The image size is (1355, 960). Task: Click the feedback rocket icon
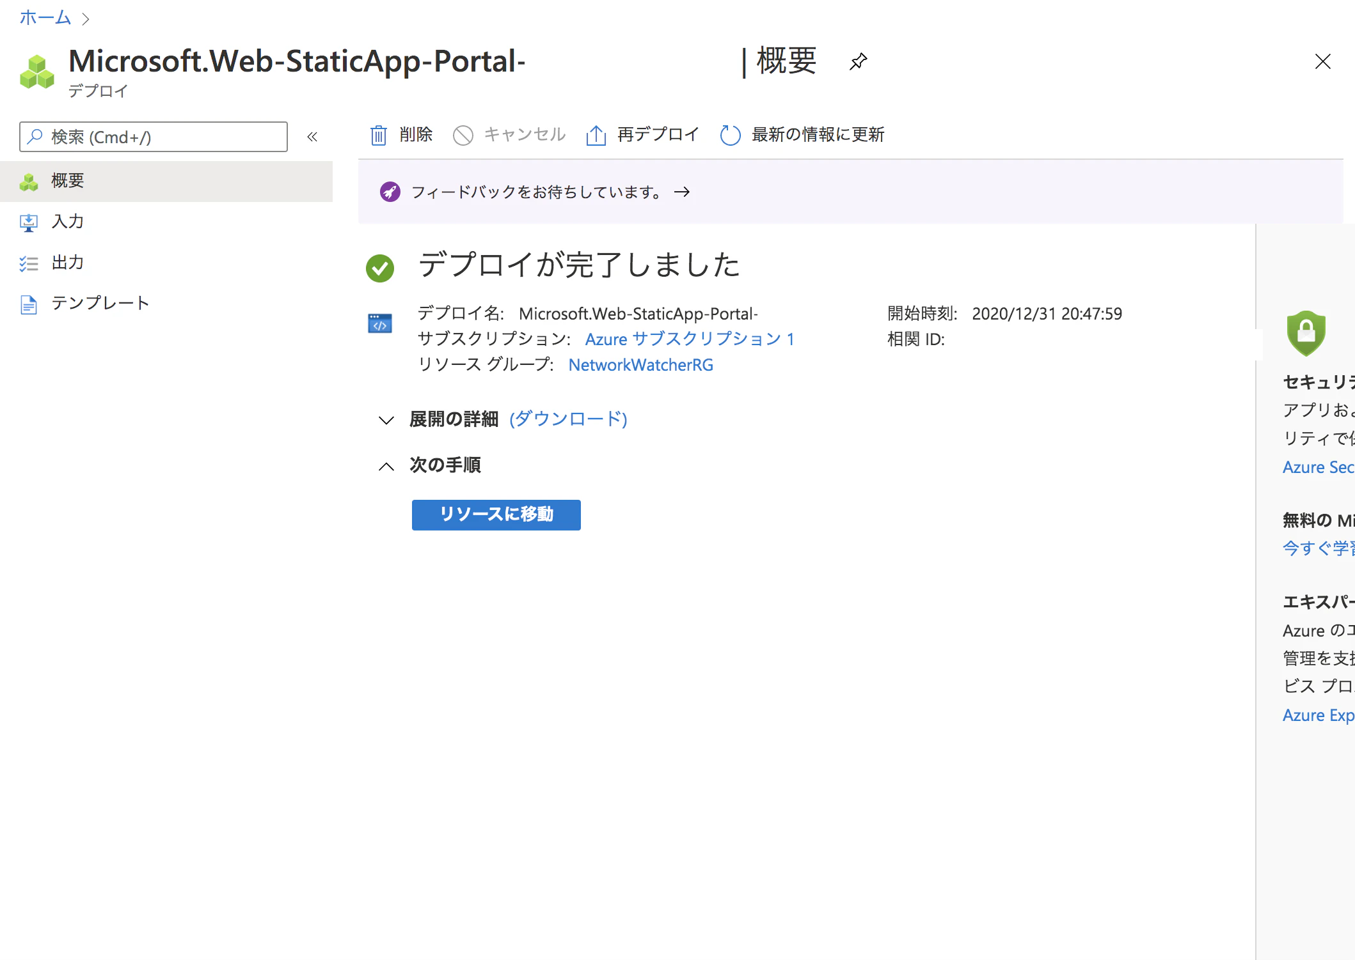click(x=390, y=192)
